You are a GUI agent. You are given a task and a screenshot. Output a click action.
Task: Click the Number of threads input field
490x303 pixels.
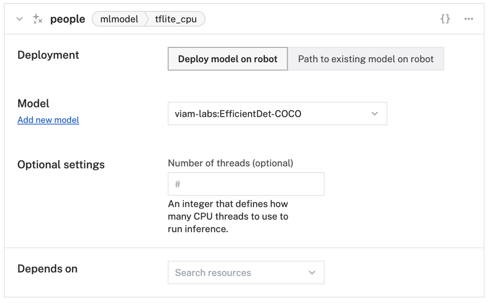[246, 184]
